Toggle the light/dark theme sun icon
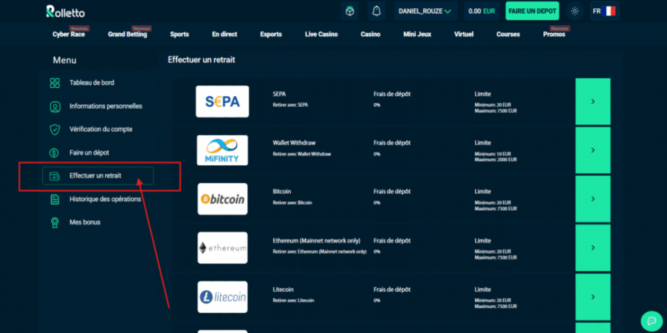This screenshot has width=667, height=333. pos(574,11)
